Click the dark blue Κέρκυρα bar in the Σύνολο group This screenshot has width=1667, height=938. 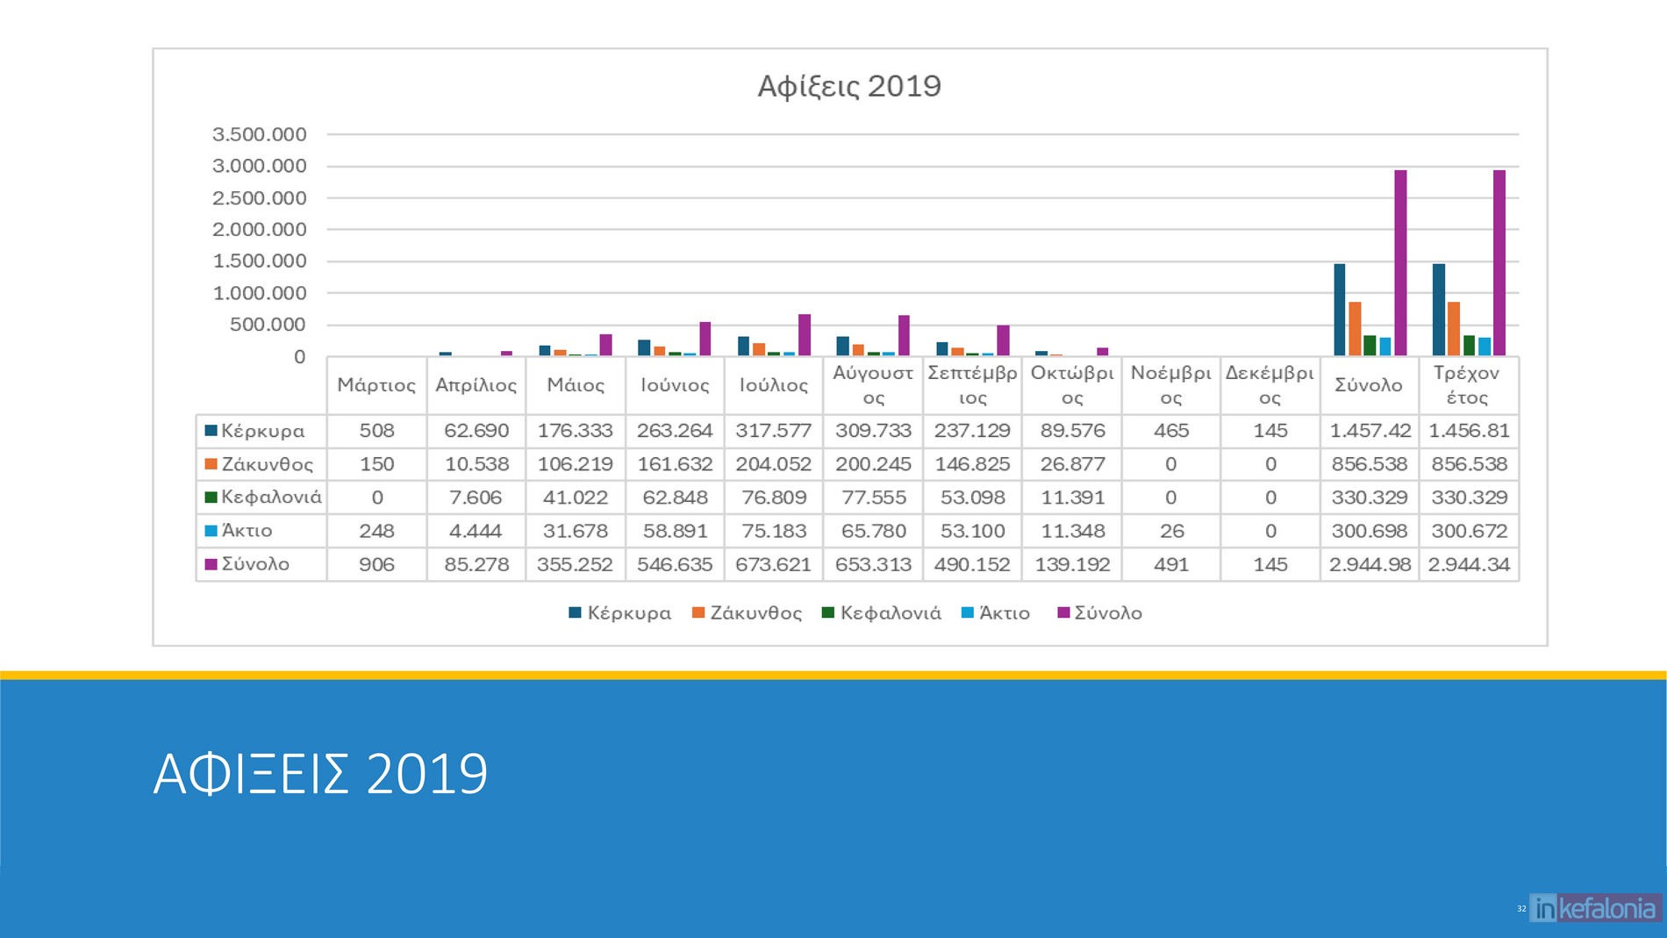coord(1340,310)
